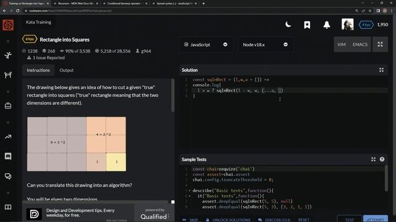Bookmark page with browser star icon
This screenshot has height=222, width=396.
pyautogui.click(x=370, y=11)
